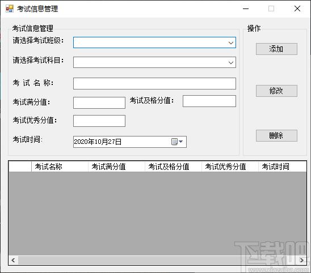Minimize the 考试信息管理 window
Viewport: 311px width, 273px height.
pos(246,8)
